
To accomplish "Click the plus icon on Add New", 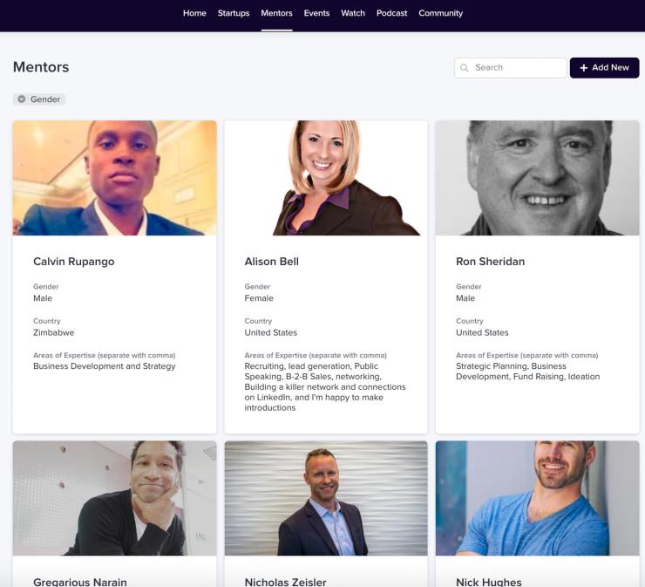I will pyautogui.click(x=583, y=67).
